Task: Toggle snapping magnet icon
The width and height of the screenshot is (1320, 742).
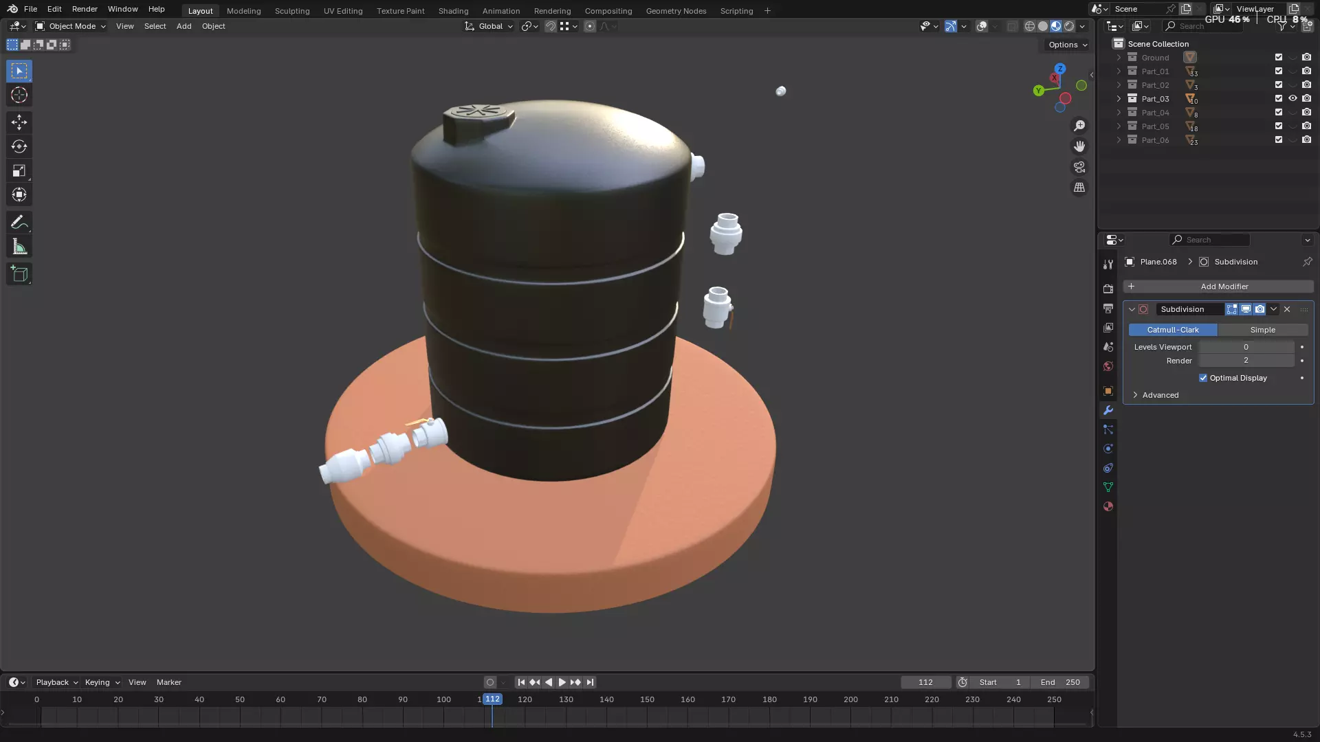Action: click(550, 26)
